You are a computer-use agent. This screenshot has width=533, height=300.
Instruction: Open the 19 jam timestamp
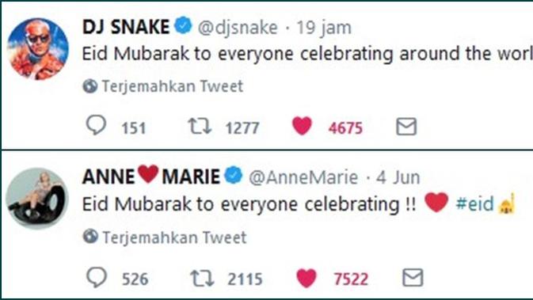coord(324,28)
